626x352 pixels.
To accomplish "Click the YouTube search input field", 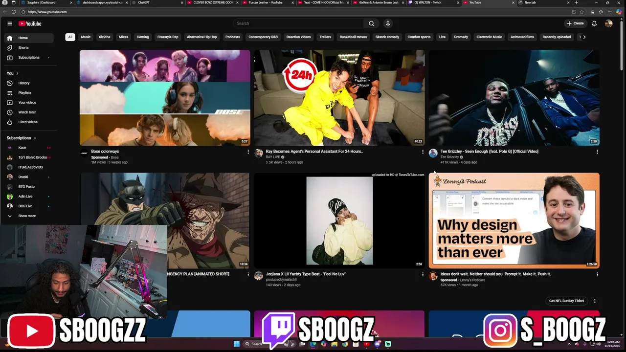I will click(x=298, y=23).
